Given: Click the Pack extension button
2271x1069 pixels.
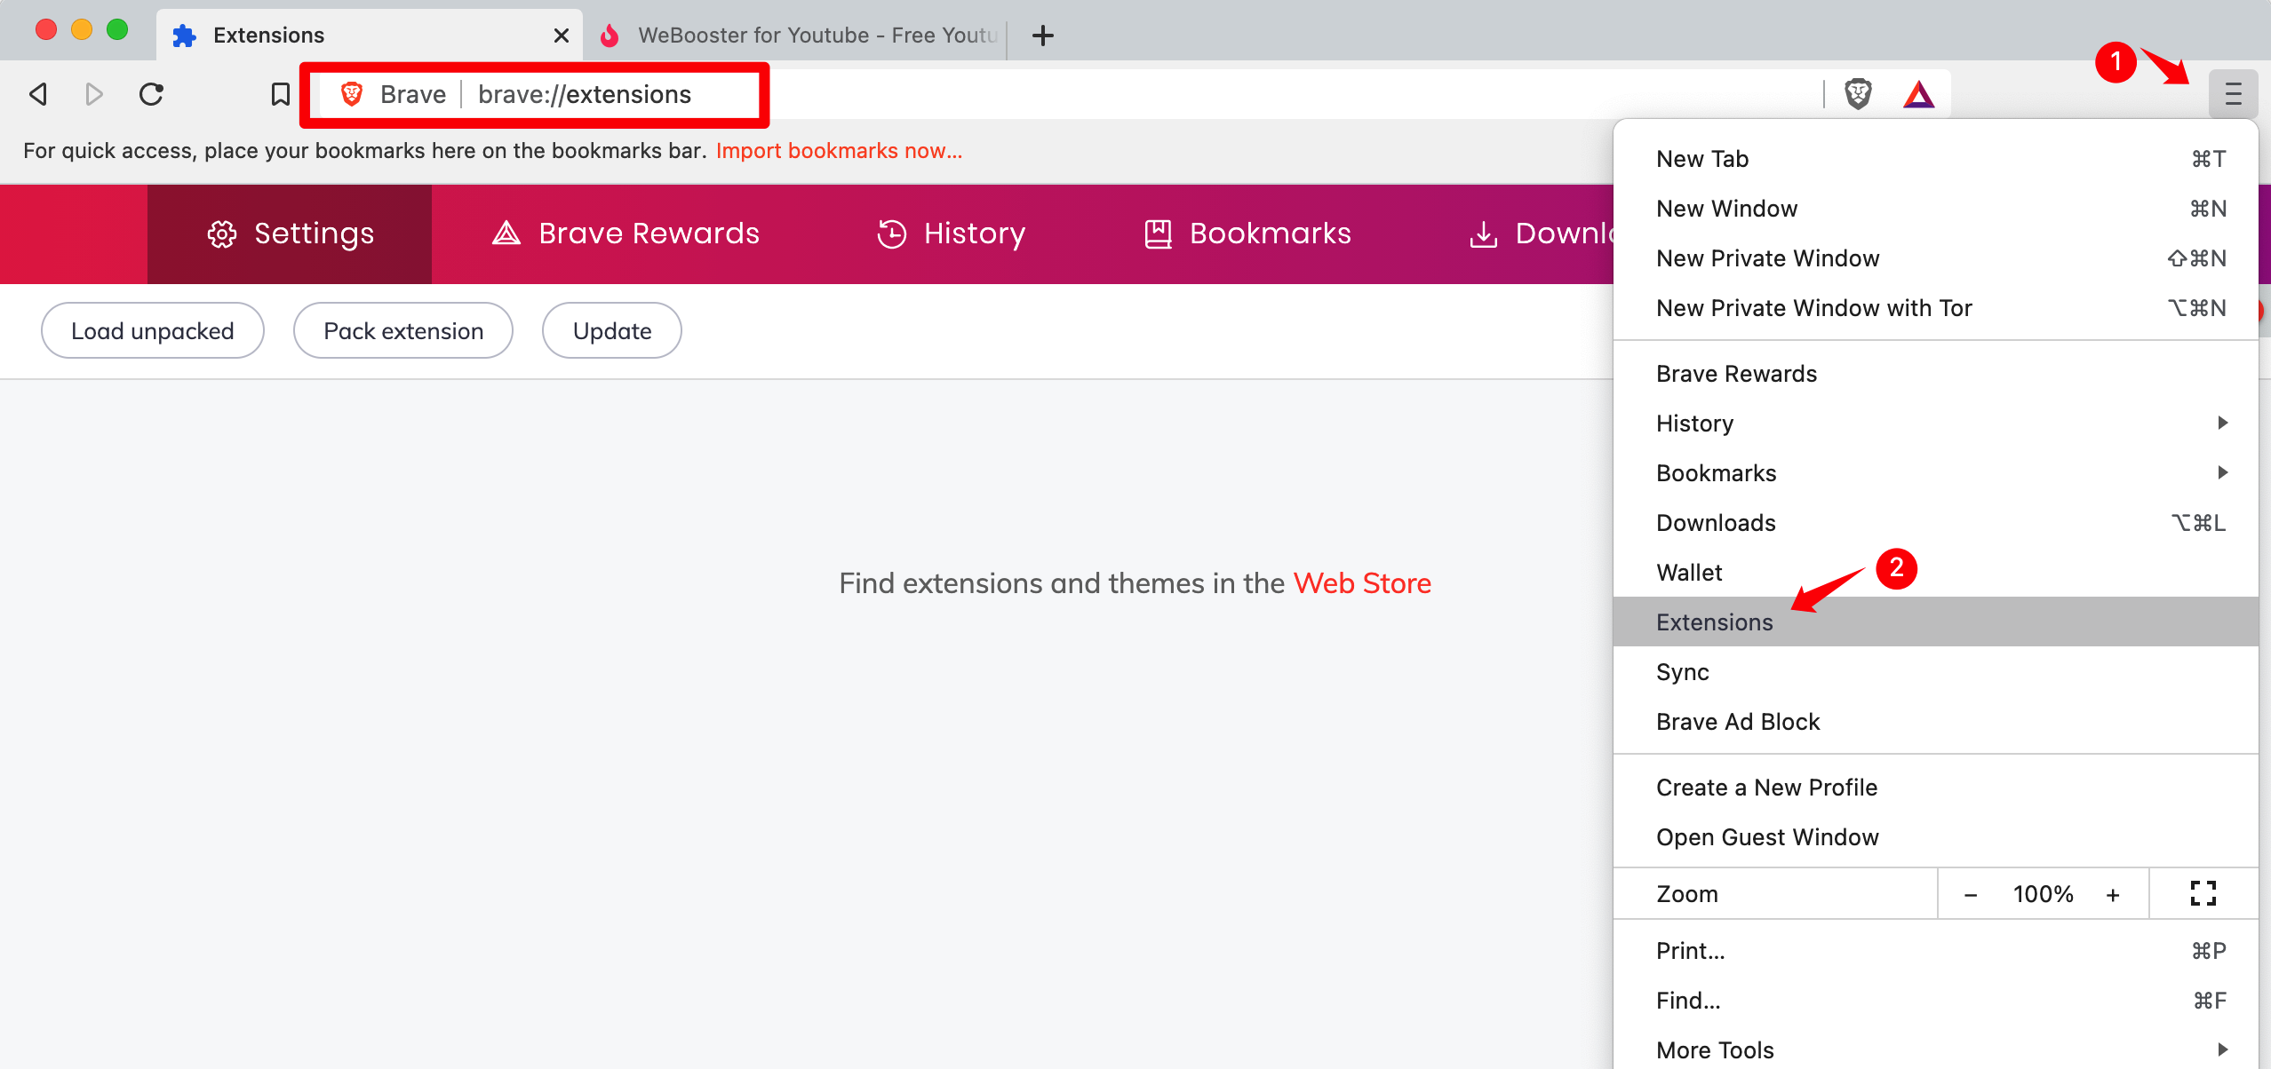Looking at the screenshot, I should coord(403,331).
